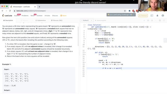Click 'Rows = len(board)' line

click(103, 33)
